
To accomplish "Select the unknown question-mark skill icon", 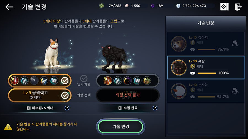I will tap(34, 80).
